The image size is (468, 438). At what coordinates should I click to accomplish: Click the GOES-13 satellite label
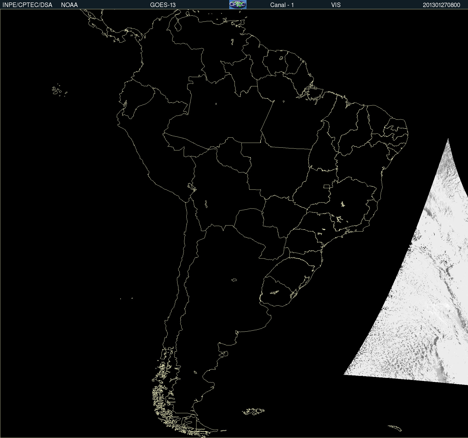pyautogui.click(x=163, y=5)
